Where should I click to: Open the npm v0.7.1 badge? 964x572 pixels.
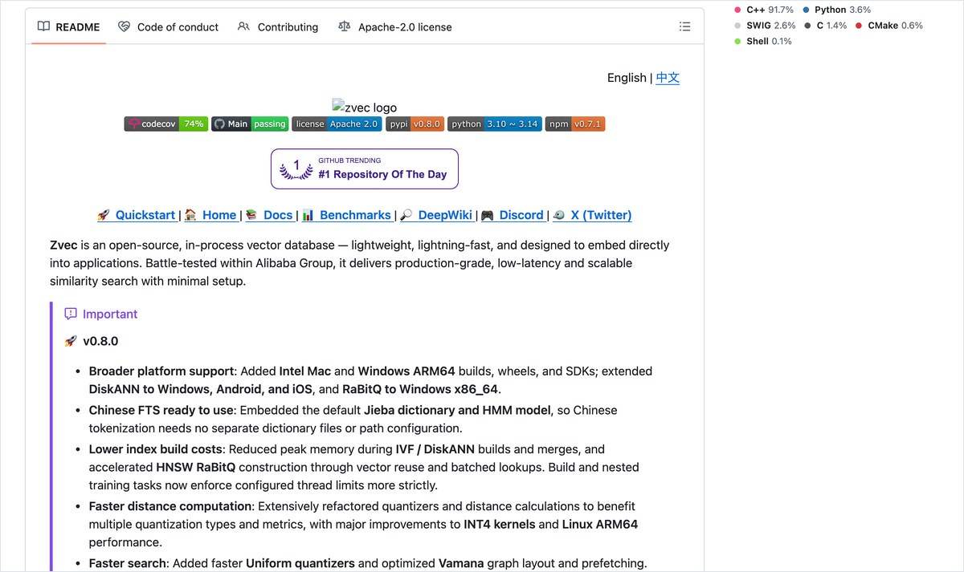(x=575, y=124)
